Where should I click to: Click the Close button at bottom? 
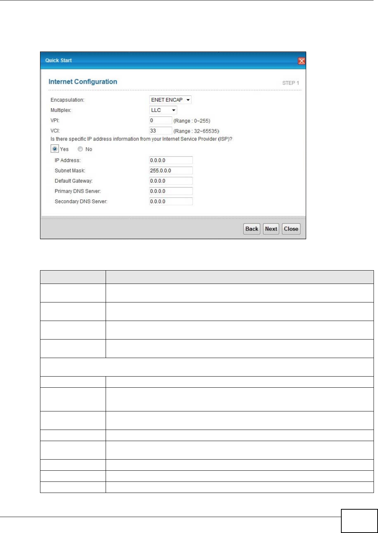291,229
